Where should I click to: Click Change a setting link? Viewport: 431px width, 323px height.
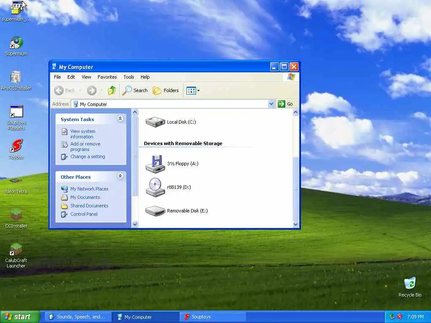(88, 156)
